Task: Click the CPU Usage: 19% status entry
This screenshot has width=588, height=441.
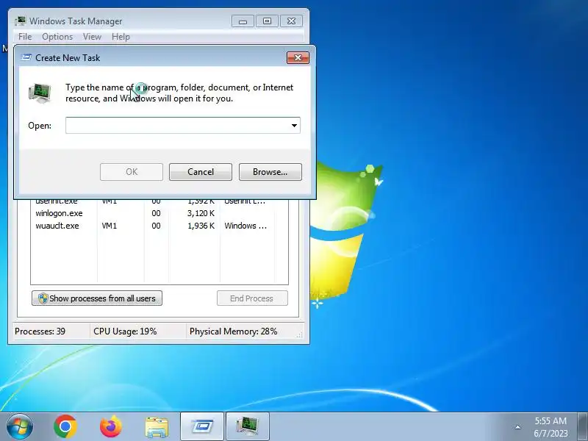Action: pyautogui.click(x=125, y=331)
